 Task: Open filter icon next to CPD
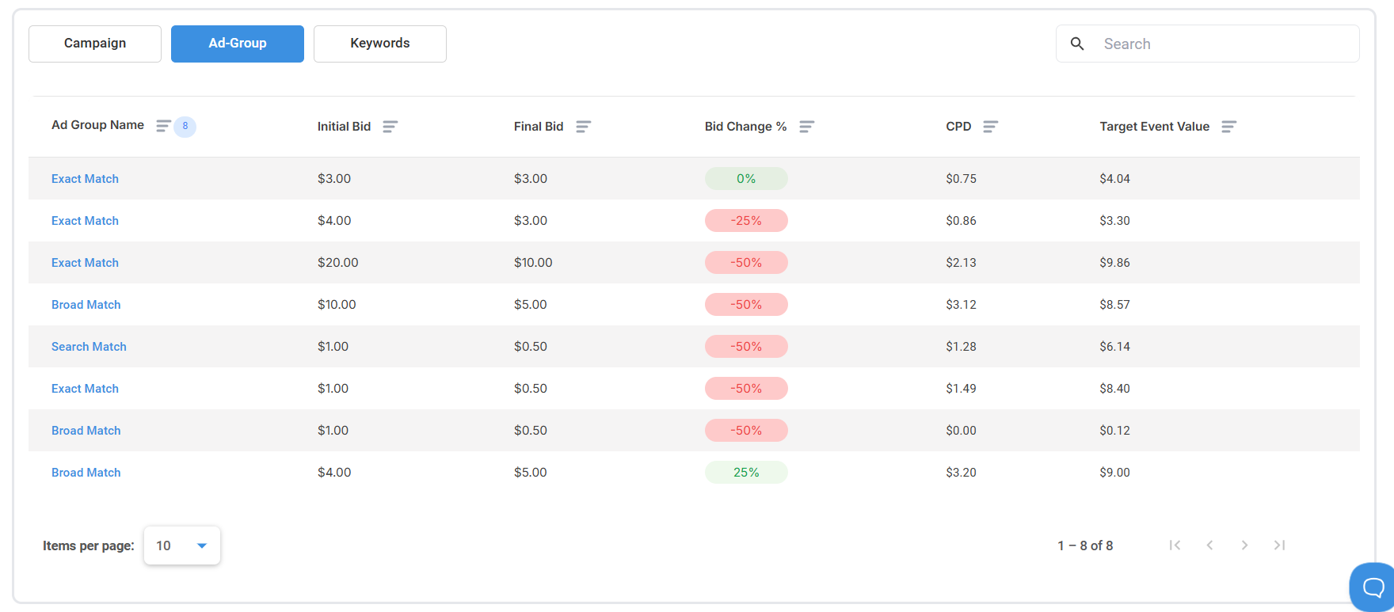click(x=990, y=127)
